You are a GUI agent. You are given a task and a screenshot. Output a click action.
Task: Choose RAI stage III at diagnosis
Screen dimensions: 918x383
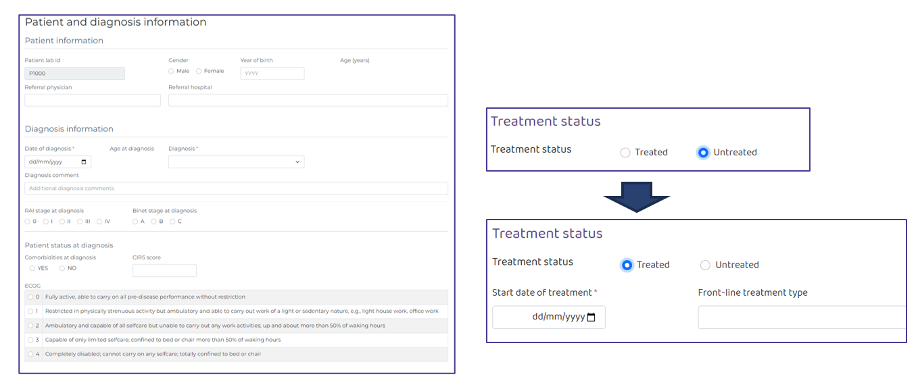pyautogui.click(x=80, y=222)
